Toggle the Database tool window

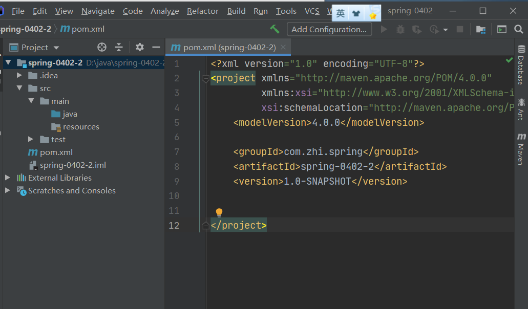521,65
